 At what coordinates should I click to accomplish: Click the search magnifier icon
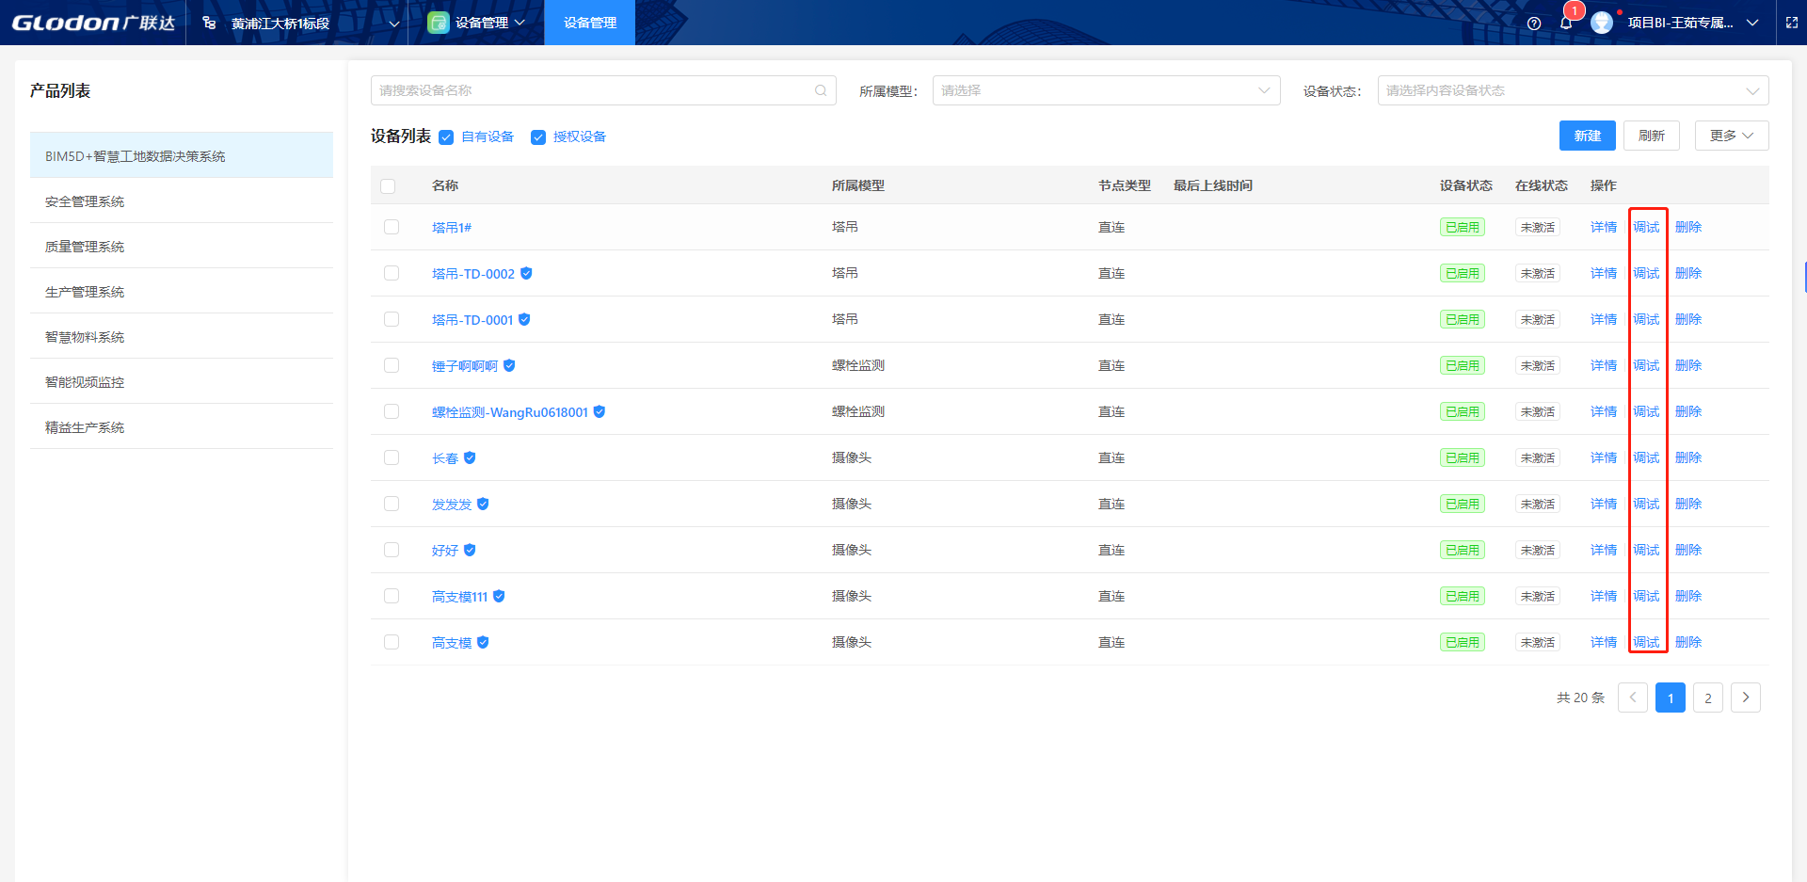(821, 90)
